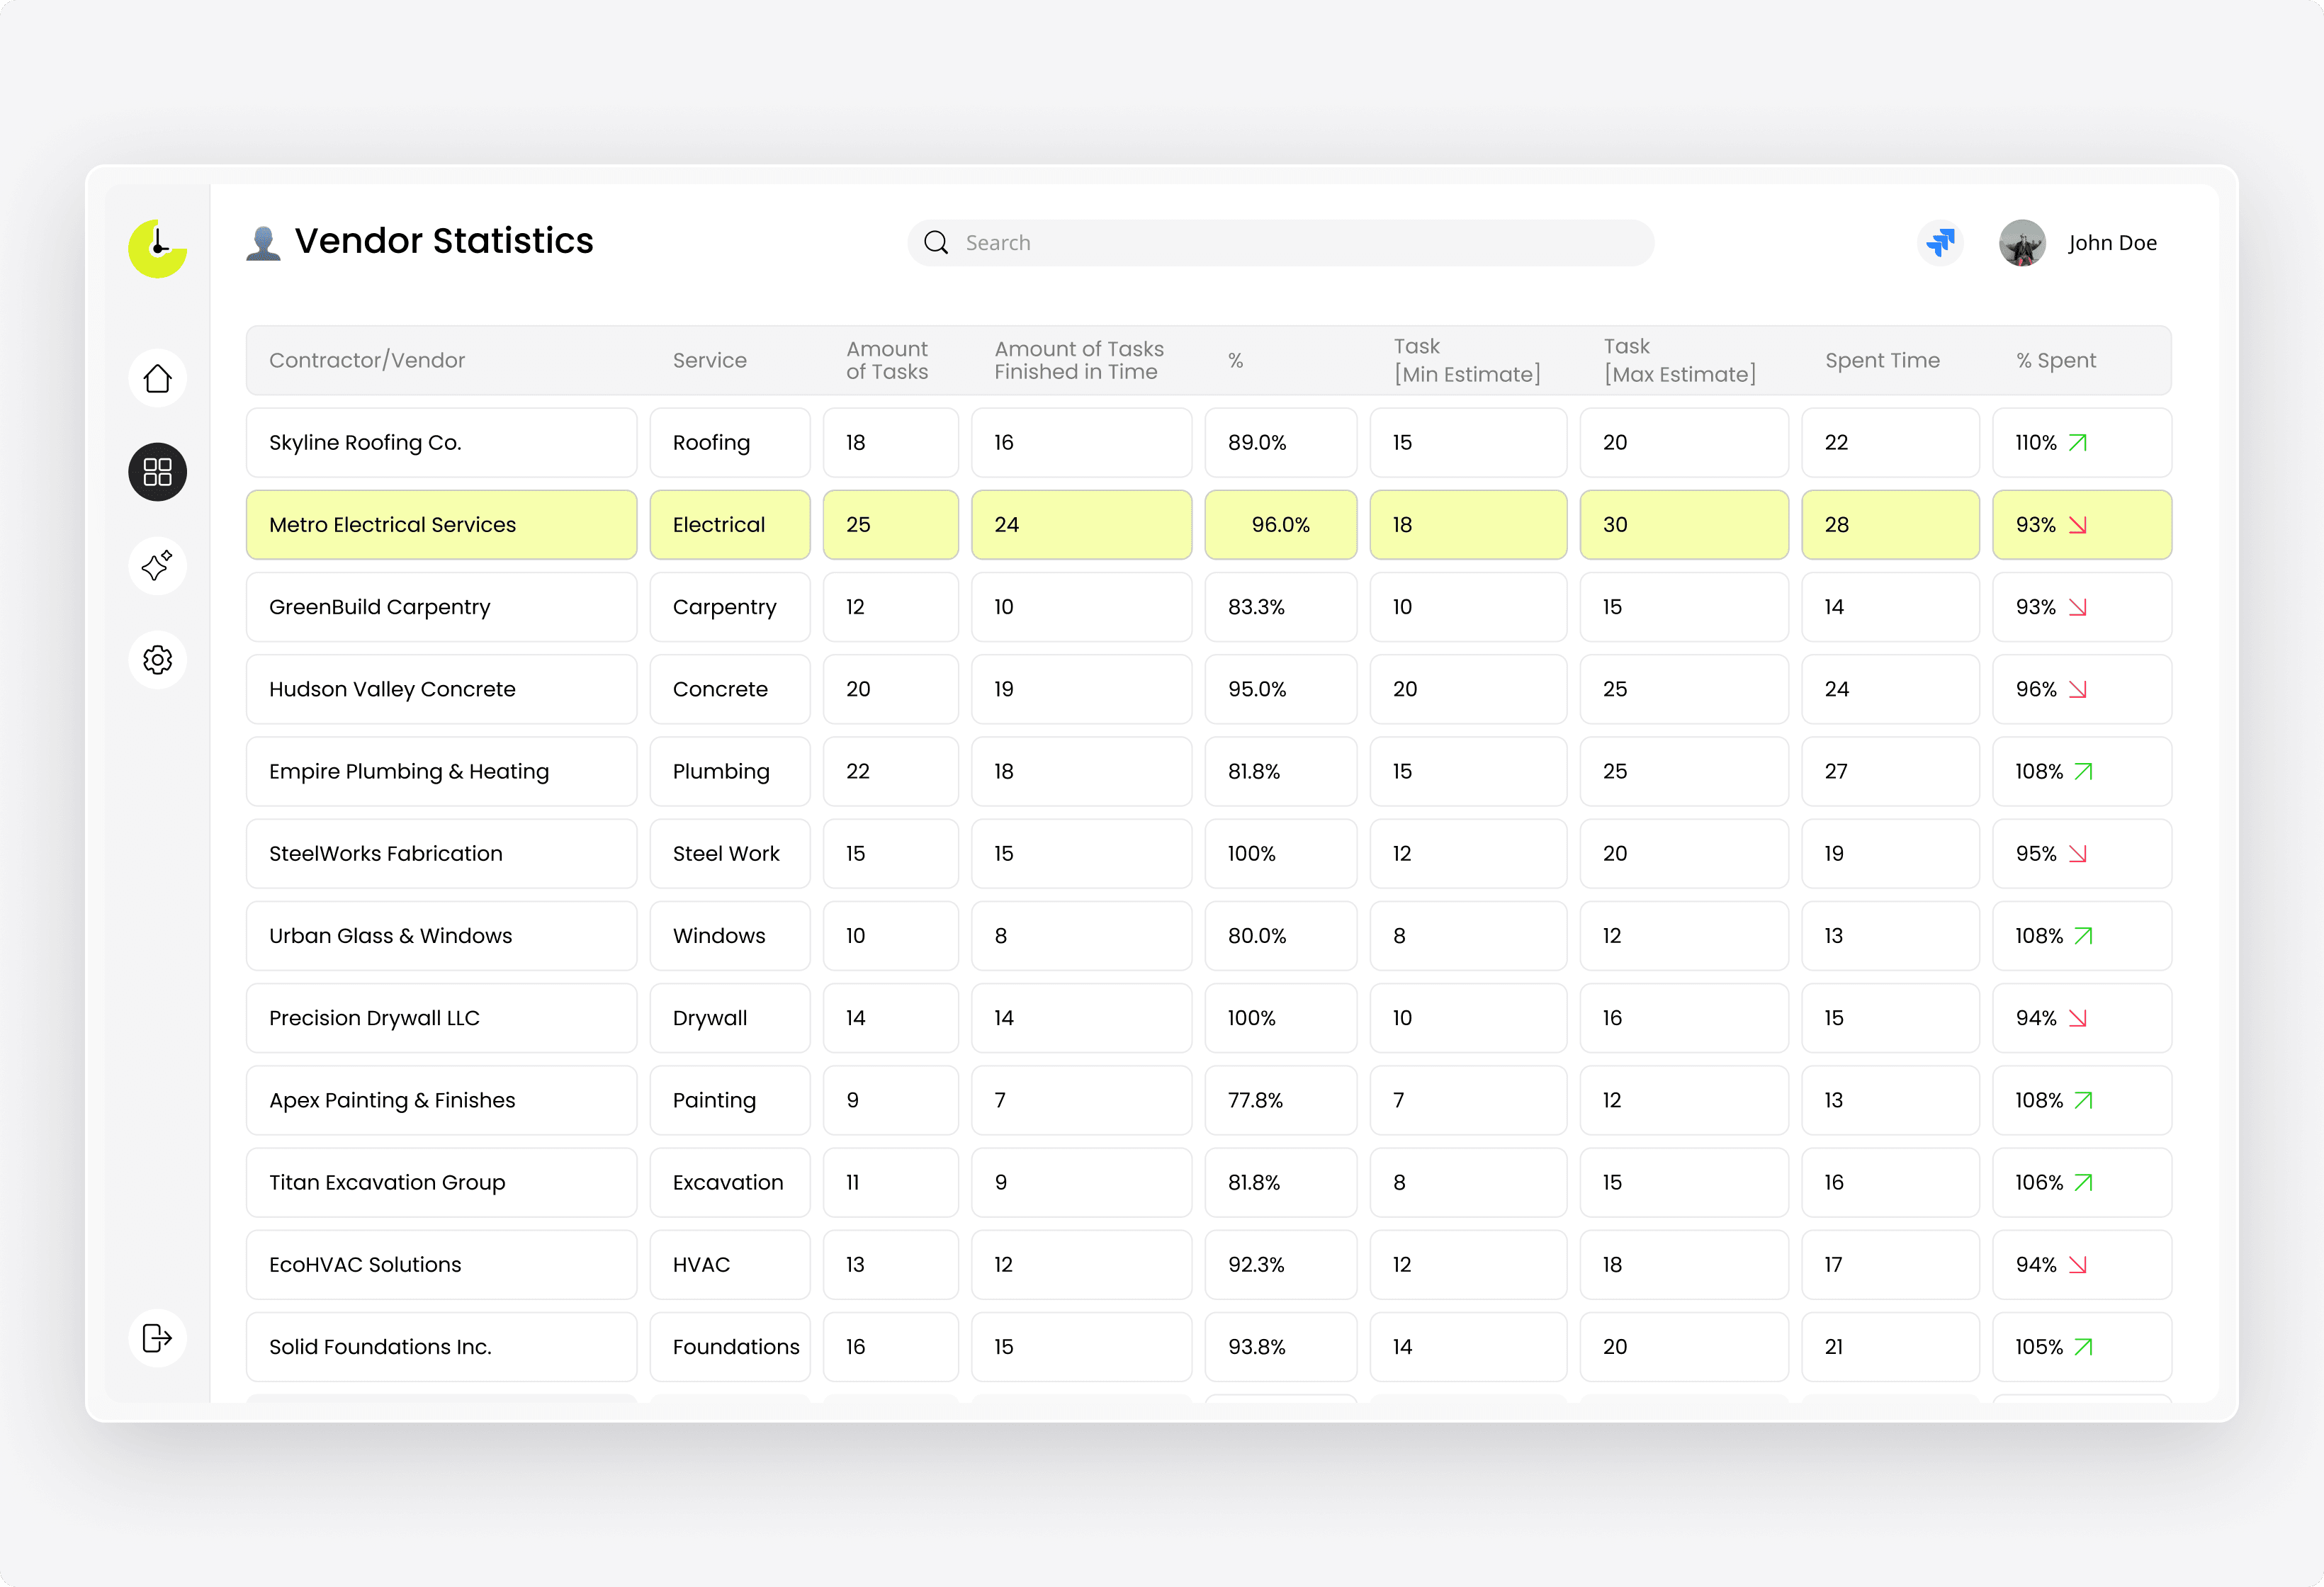2324x1587 pixels.
Task: Click down arrow in SteelWorks Fabrication row
Action: click(2078, 854)
